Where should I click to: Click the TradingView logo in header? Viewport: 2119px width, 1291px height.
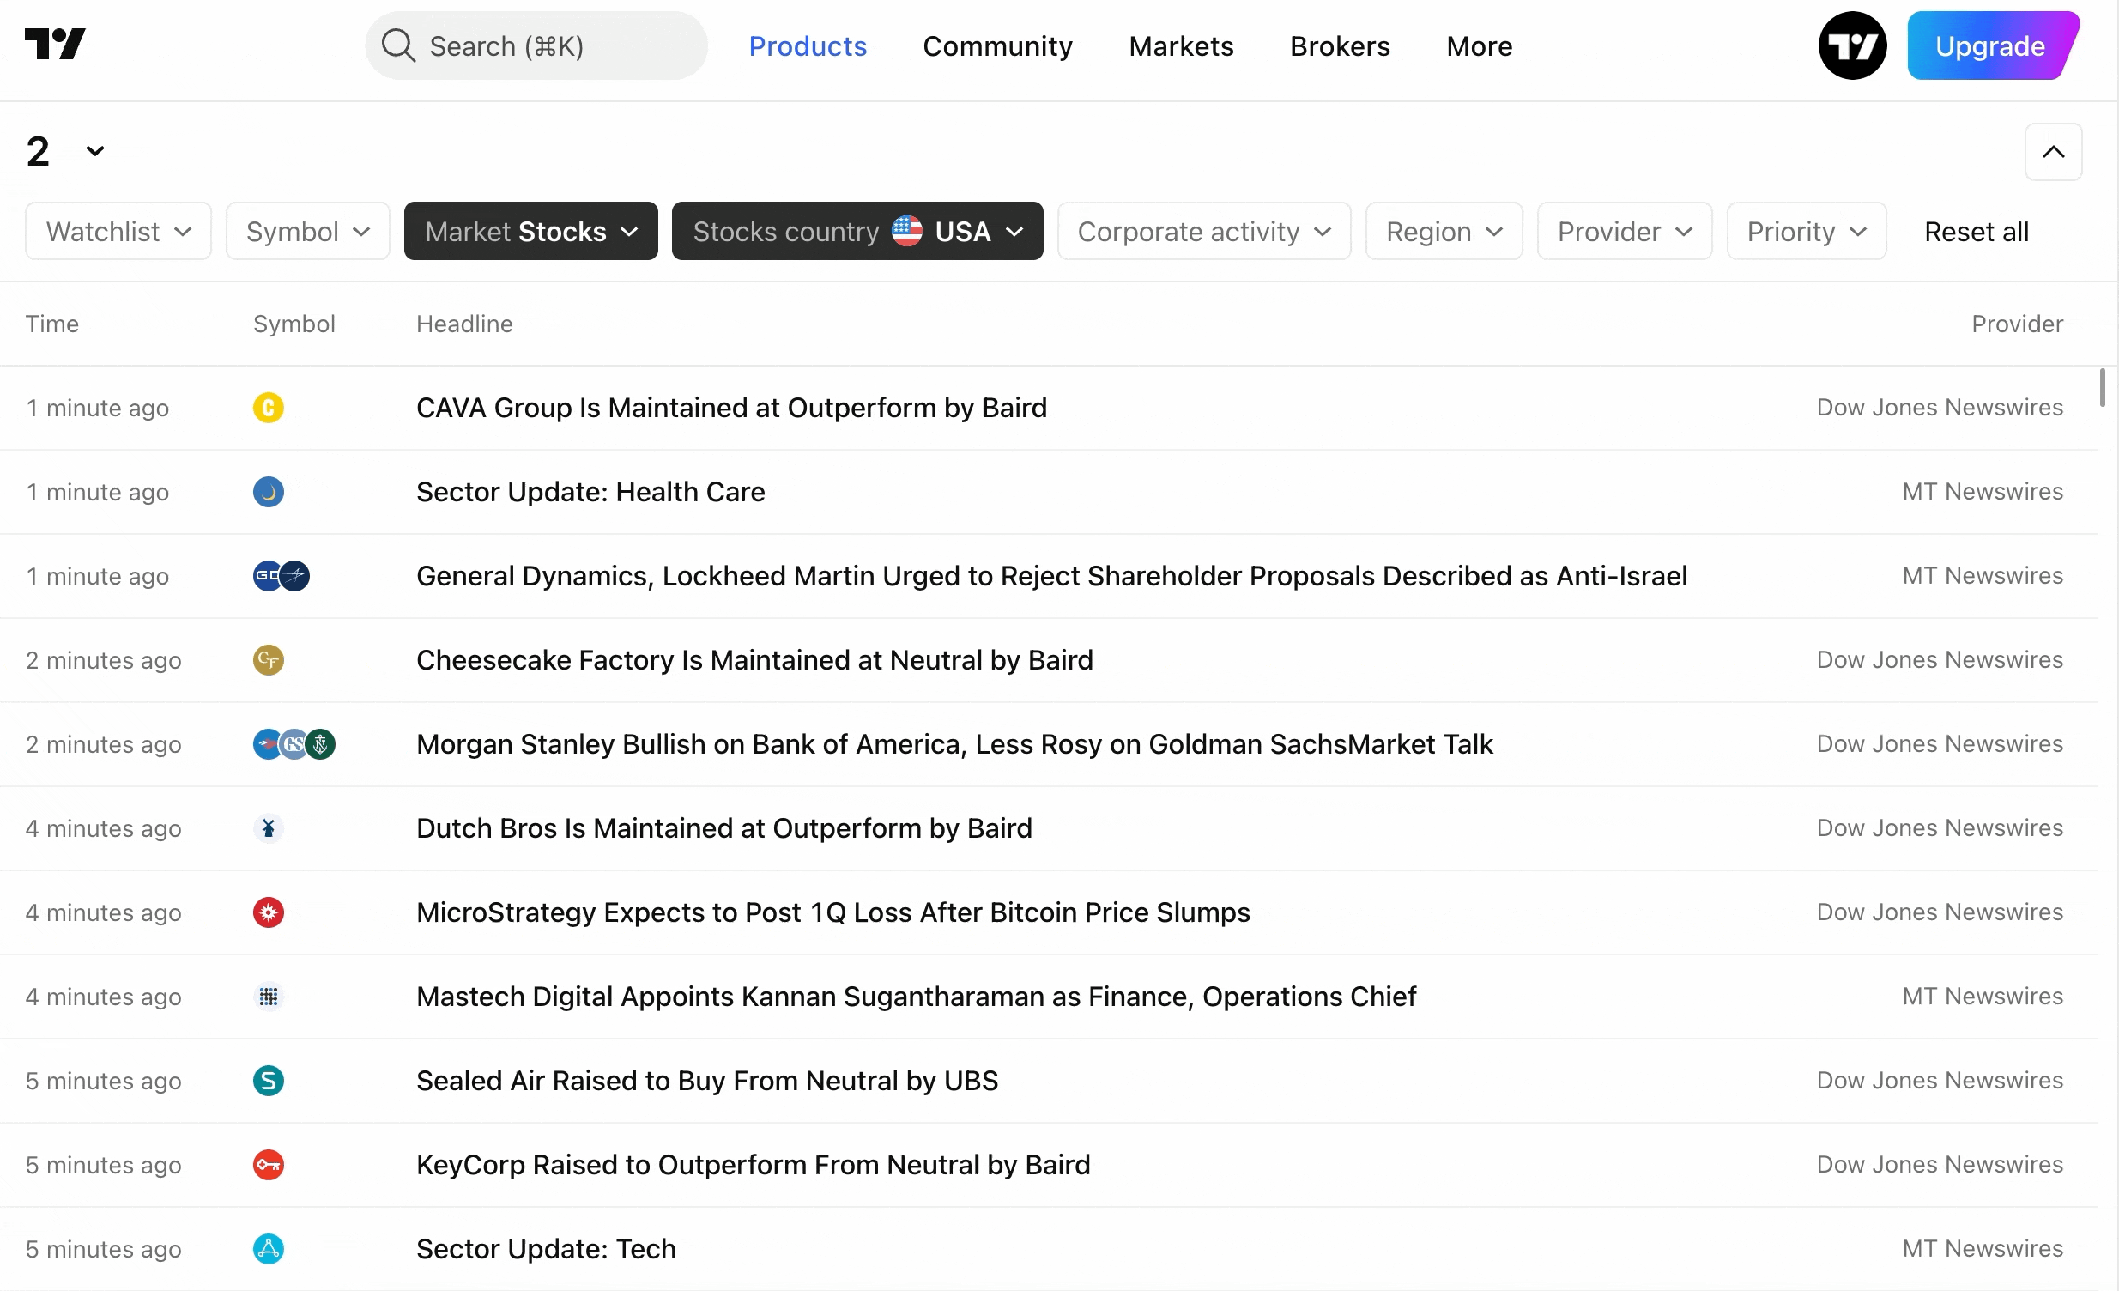pos(55,45)
